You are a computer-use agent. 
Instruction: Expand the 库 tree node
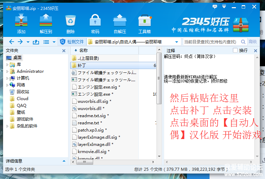[7, 65]
